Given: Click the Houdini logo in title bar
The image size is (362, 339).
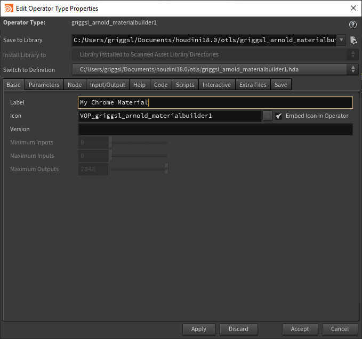Looking at the screenshot, I should coord(9,9).
